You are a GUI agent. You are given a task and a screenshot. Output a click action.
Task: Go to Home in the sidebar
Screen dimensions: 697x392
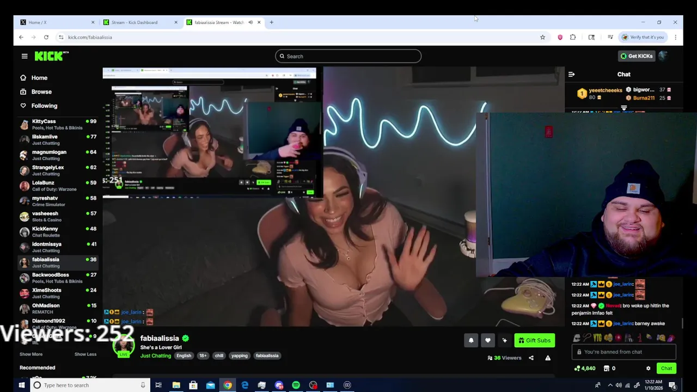[x=34, y=78]
